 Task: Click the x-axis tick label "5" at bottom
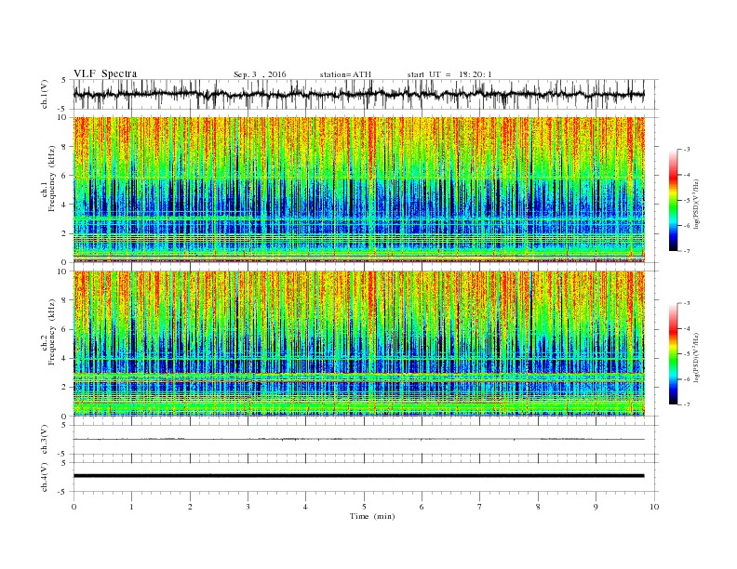coord(364,507)
